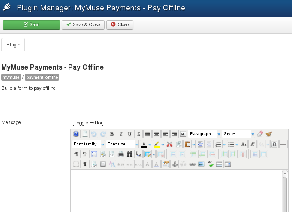Open highlight color picker arrow
The image size is (292, 212).
[163, 144]
